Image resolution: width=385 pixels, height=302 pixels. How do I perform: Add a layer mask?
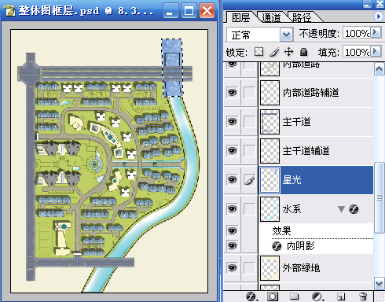273,296
